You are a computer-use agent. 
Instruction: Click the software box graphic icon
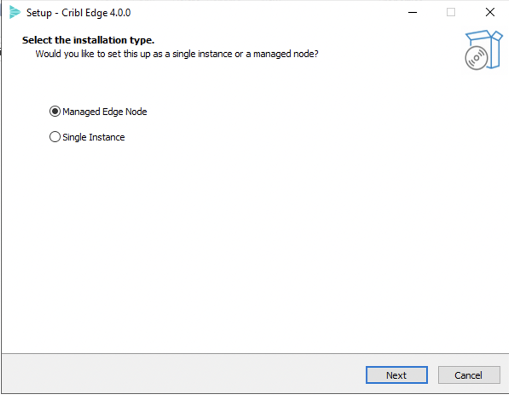[484, 49]
